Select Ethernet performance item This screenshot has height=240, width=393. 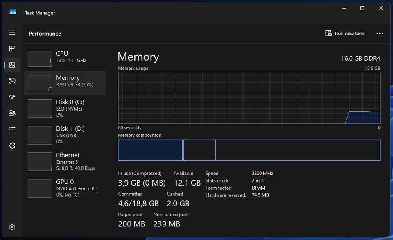[x=65, y=161]
